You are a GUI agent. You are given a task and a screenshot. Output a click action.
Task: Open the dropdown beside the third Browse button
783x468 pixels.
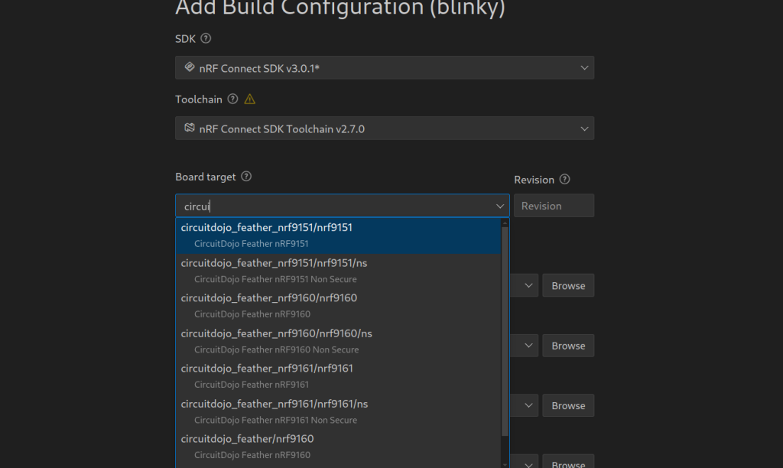(x=528, y=405)
